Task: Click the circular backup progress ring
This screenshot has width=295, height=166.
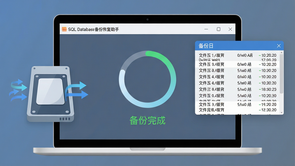Action: (x=147, y=79)
